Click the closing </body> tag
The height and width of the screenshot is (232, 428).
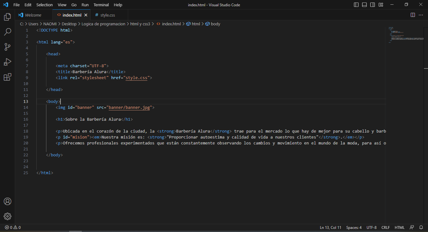coord(55,155)
